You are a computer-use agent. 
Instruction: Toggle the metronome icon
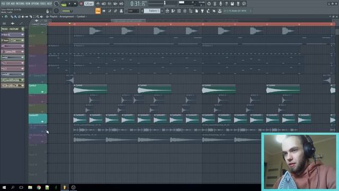[x=98, y=4]
